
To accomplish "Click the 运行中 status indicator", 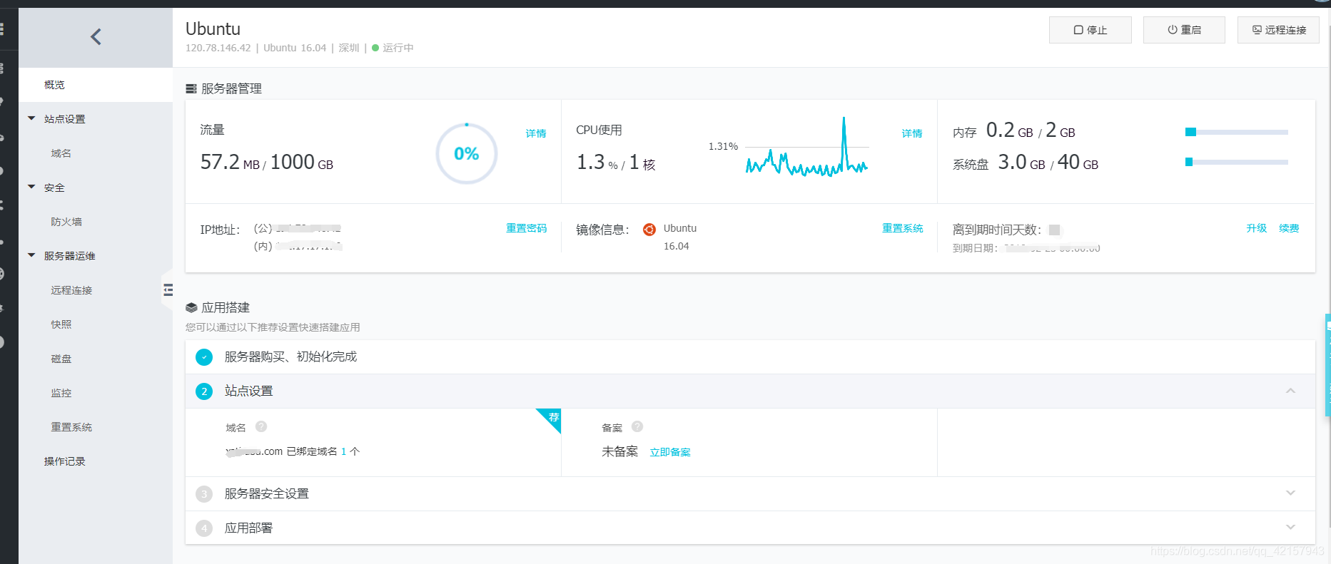I will 393,48.
